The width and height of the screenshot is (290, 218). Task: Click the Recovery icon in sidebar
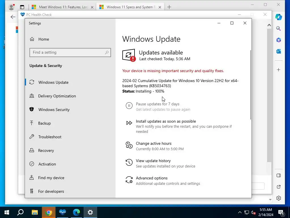click(32, 150)
